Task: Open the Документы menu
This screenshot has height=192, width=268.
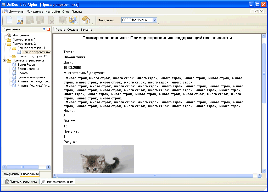Action: (16, 12)
